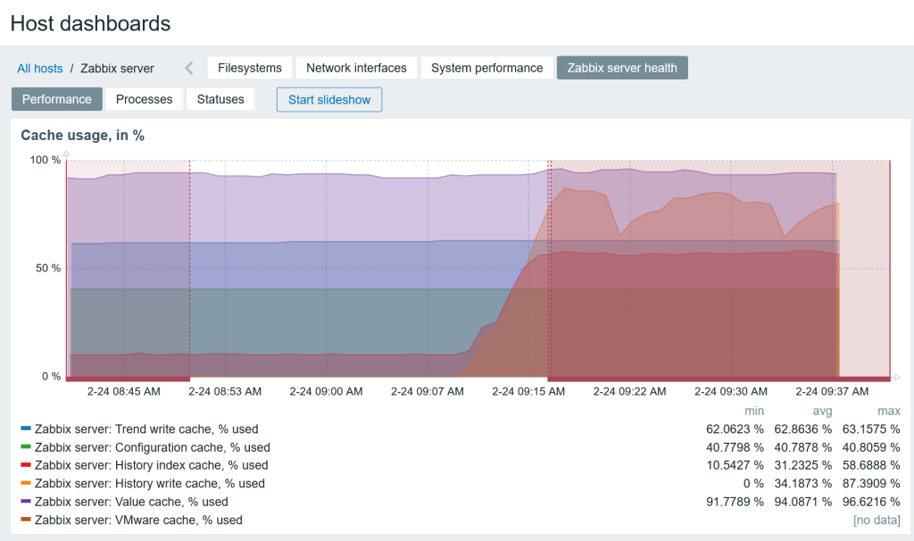
Task: Open the Filesystems dashboard tab
Action: pyautogui.click(x=250, y=68)
